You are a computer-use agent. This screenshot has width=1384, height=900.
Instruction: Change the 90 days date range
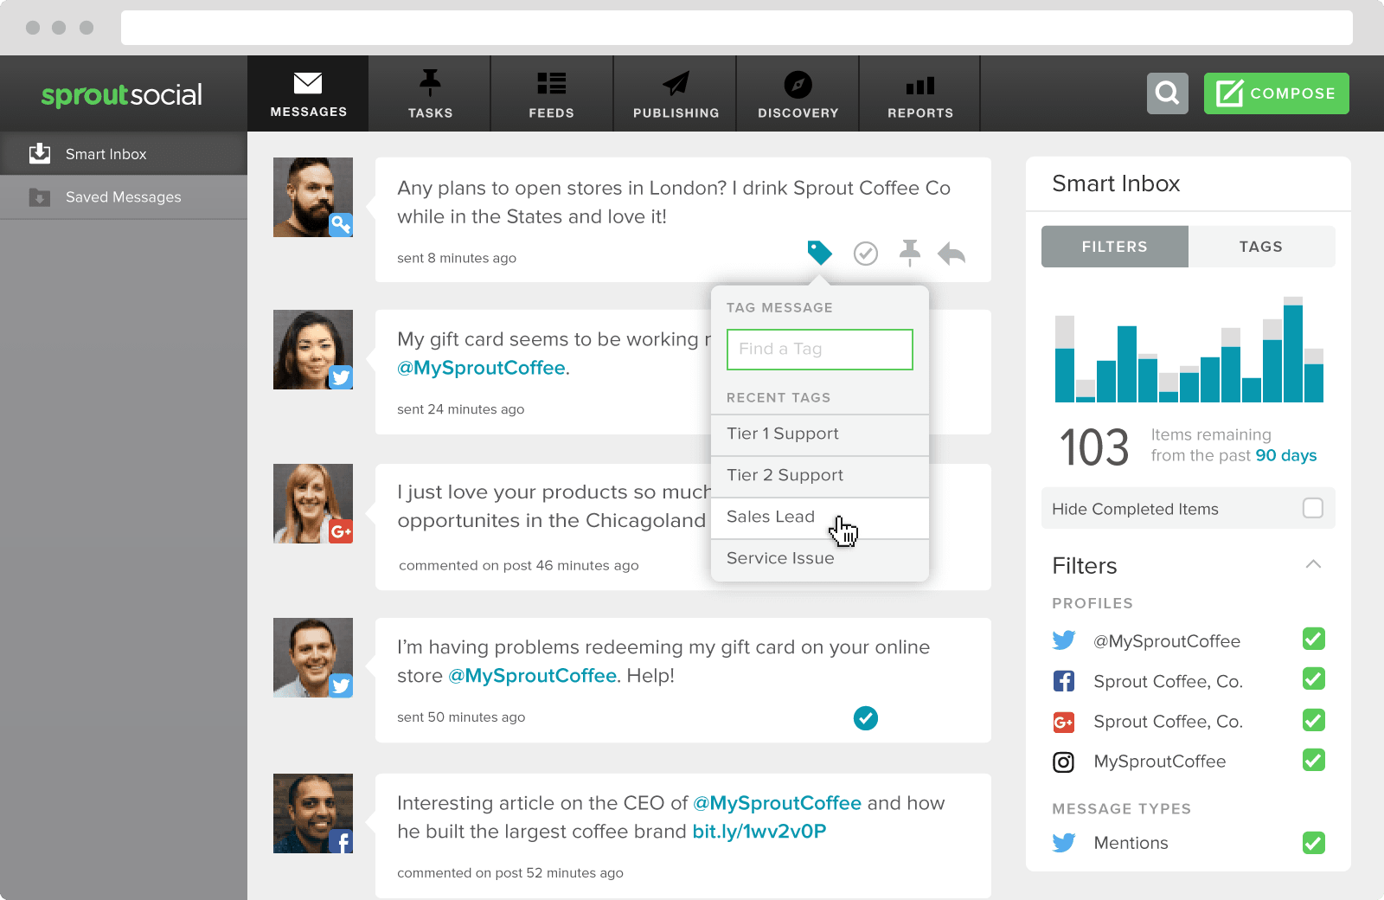coord(1285,455)
